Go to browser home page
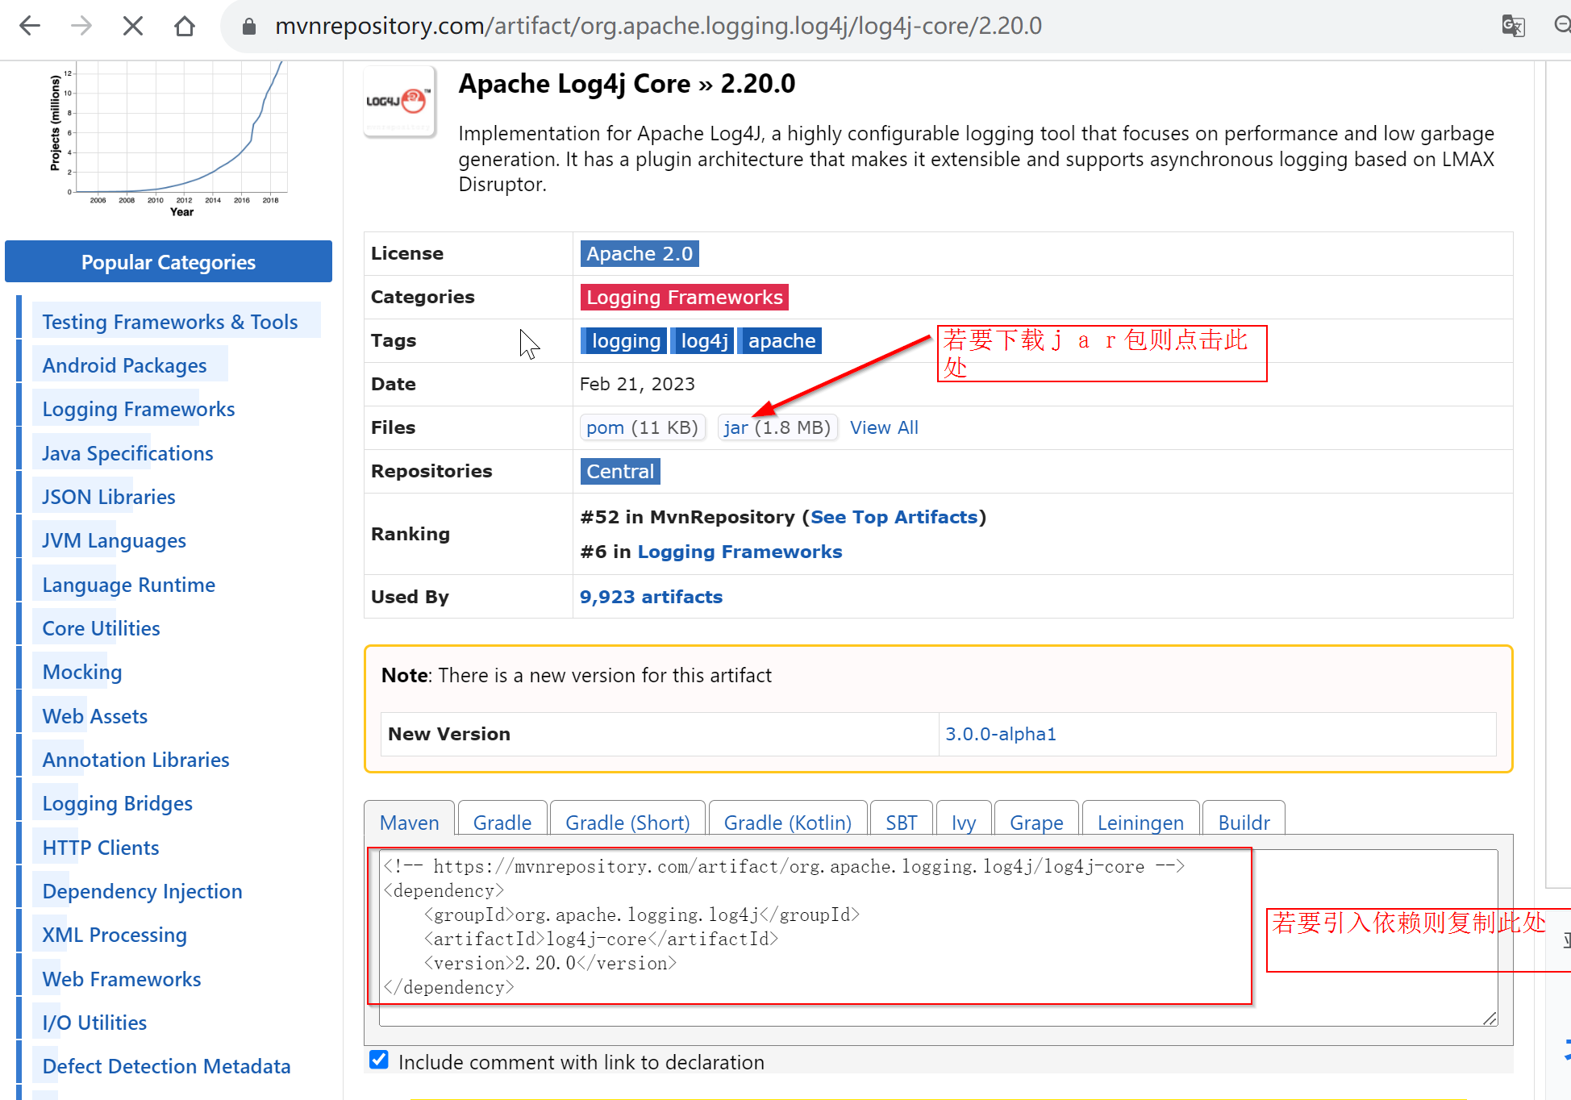Viewport: 1571px width, 1100px height. tap(185, 26)
